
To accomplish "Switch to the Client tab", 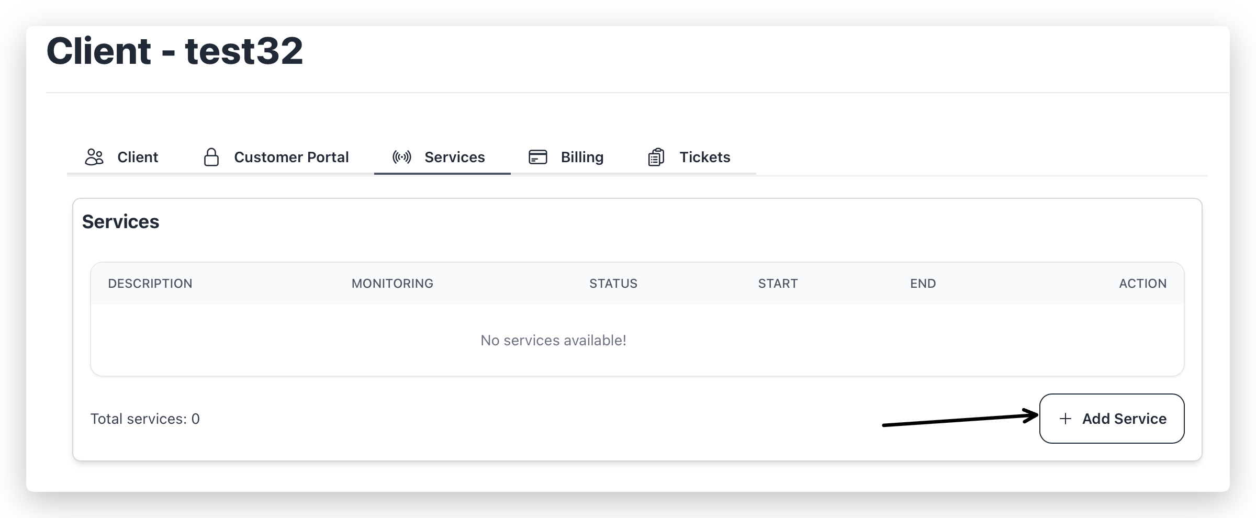I will [x=137, y=157].
